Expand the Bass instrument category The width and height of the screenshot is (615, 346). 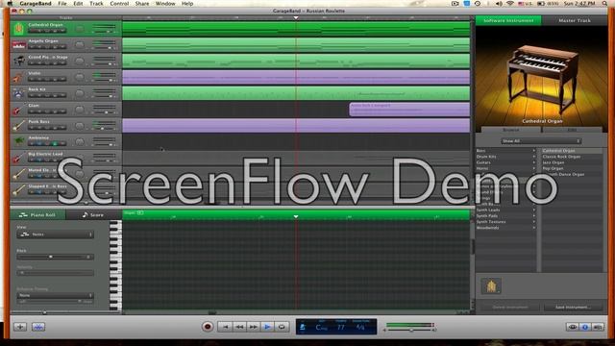click(505, 151)
